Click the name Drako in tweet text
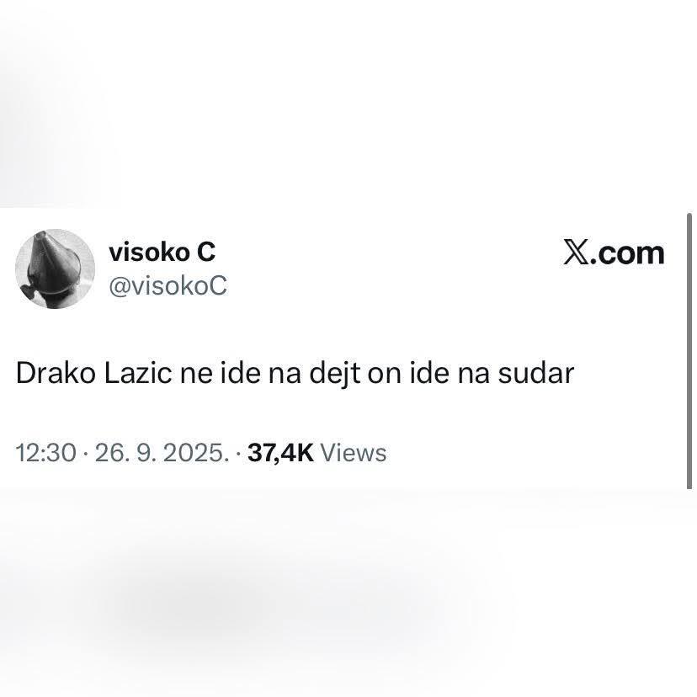The width and height of the screenshot is (697, 697). click(x=56, y=373)
